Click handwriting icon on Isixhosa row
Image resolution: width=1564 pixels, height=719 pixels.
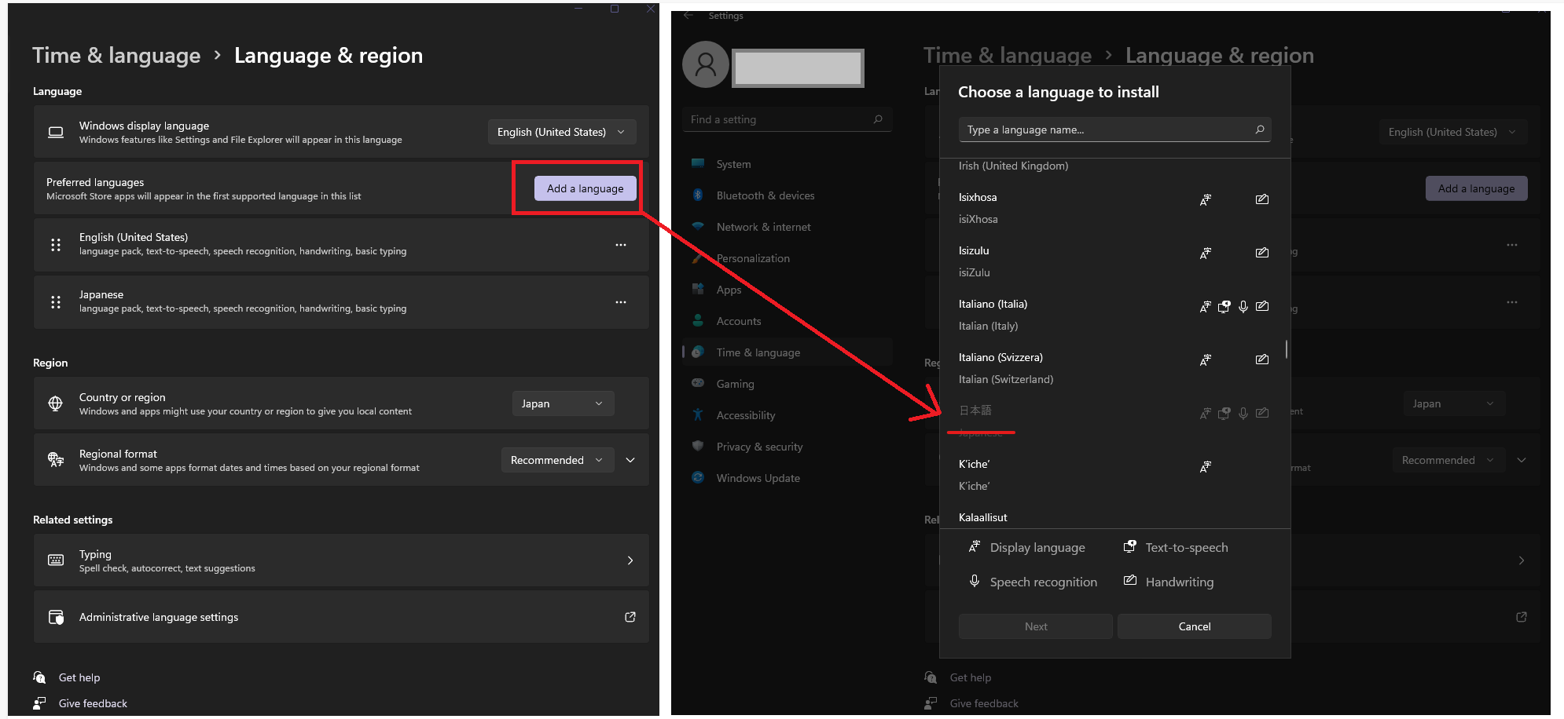tap(1262, 199)
